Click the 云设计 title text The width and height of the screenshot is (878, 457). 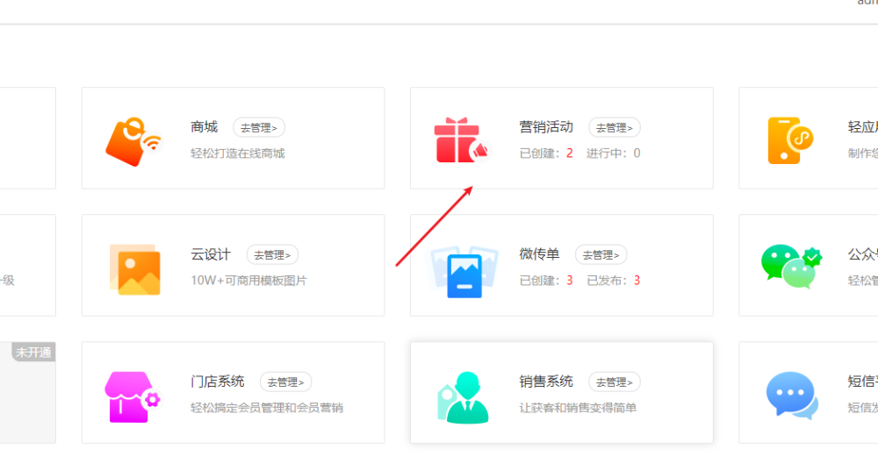pyautogui.click(x=211, y=254)
